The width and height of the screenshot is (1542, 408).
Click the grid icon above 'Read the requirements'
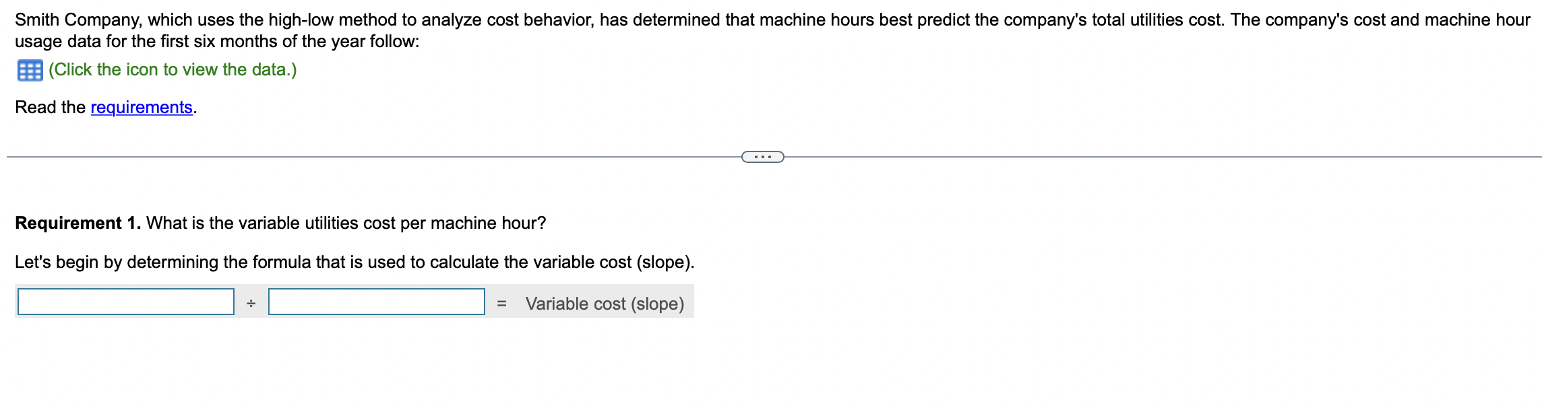[x=30, y=69]
